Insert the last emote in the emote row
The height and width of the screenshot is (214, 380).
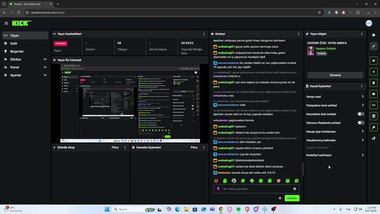(297, 181)
